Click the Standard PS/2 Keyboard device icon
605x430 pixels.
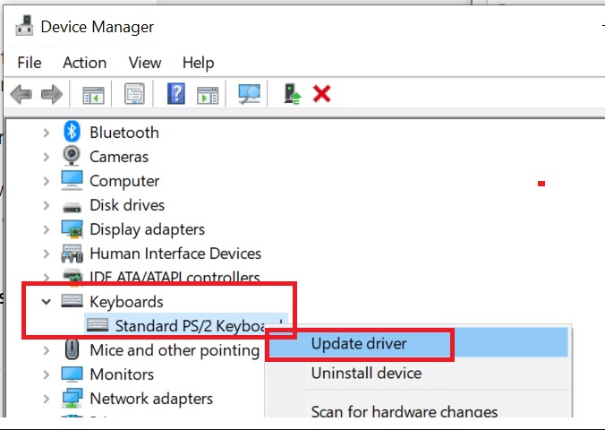[x=98, y=324]
